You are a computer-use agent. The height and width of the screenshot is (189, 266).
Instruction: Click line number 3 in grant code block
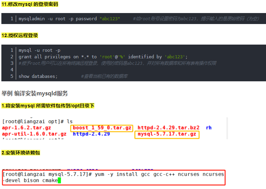point(12,63)
